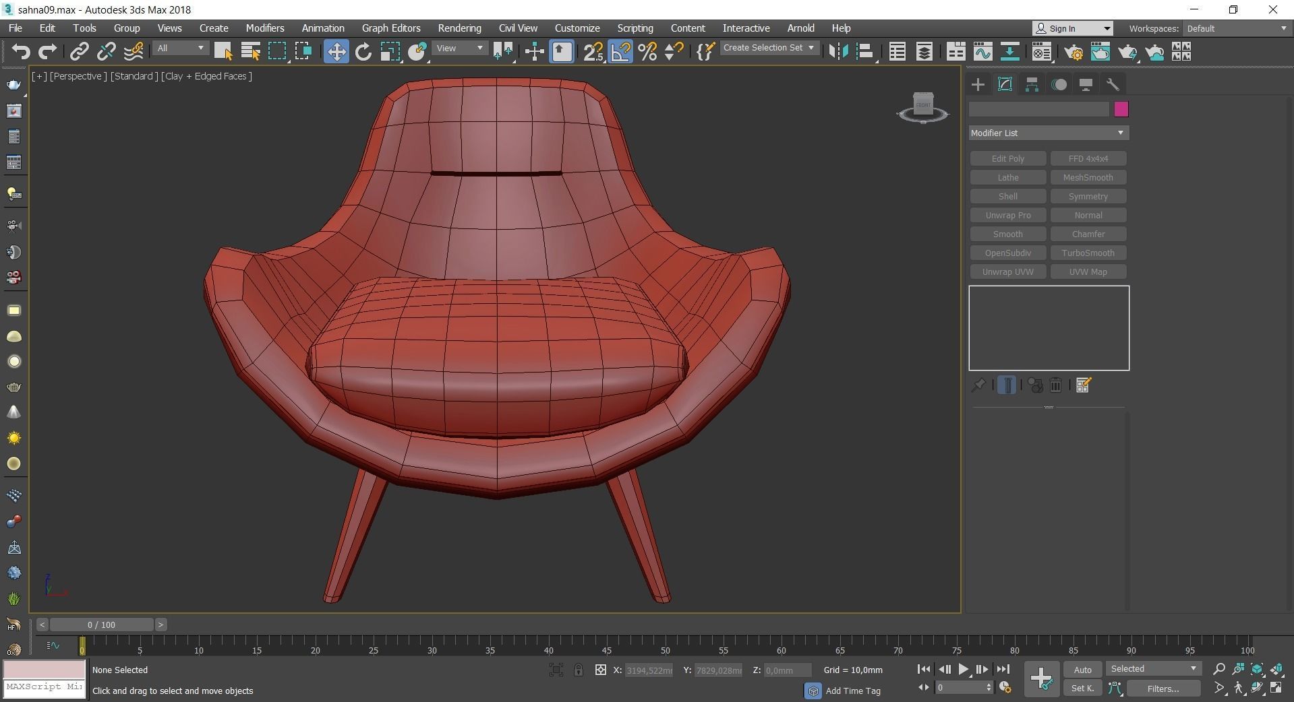Viewport: 1294px width, 702px height.
Task: Click the ViewCube in the viewport
Action: (923, 106)
